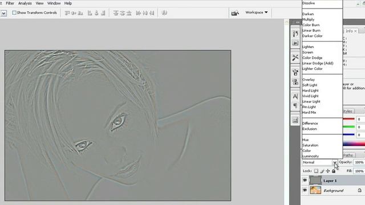The width and height of the screenshot is (365, 205).
Task: Toggle lock image pixels brush icon
Action: click(322, 171)
